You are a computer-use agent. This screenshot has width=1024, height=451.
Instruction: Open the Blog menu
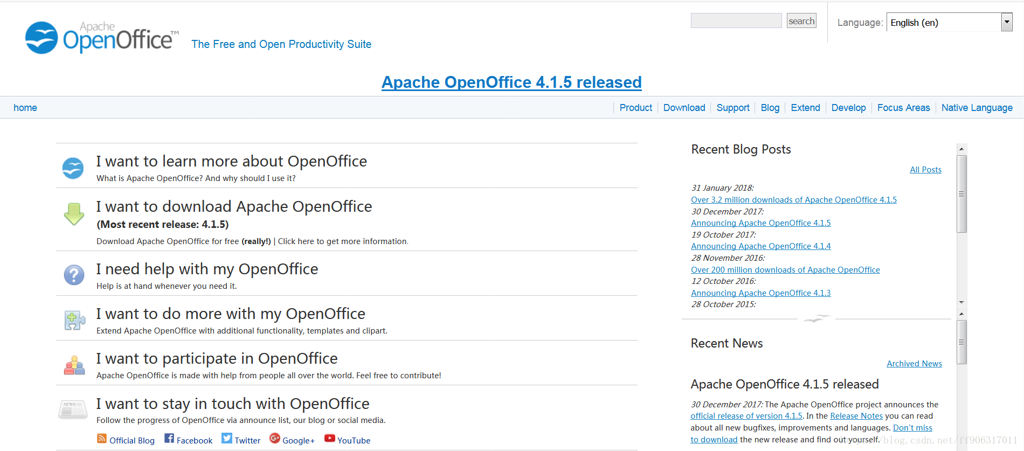pyautogui.click(x=770, y=108)
